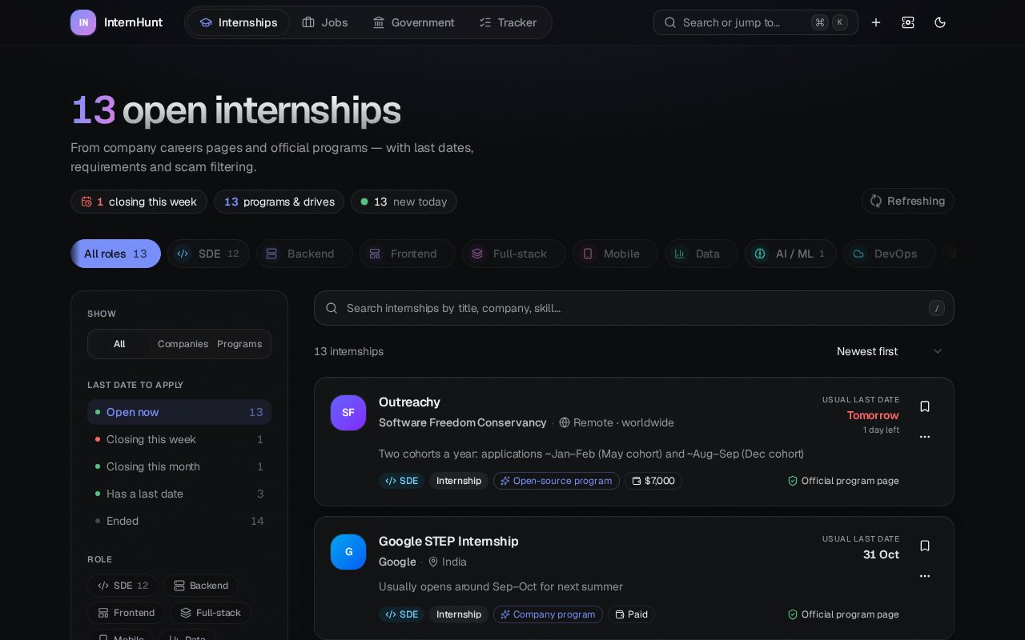Open the scan icon beside the plus
This screenshot has width=1025, height=640.
908,22
